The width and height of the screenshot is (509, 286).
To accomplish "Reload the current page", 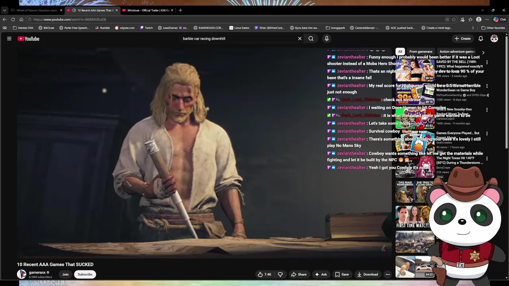I will 13,19.
